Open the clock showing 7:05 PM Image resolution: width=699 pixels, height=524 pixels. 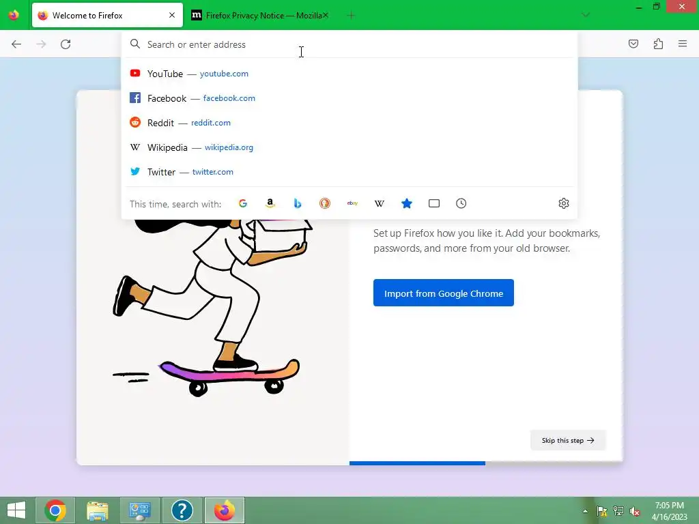coord(669,511)
